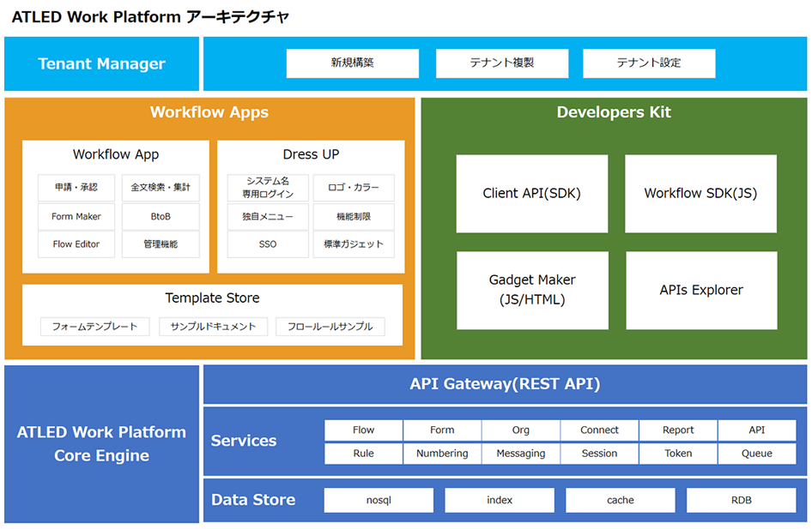
Task: Select the Flow Editor box
Action: pos(76,244)
